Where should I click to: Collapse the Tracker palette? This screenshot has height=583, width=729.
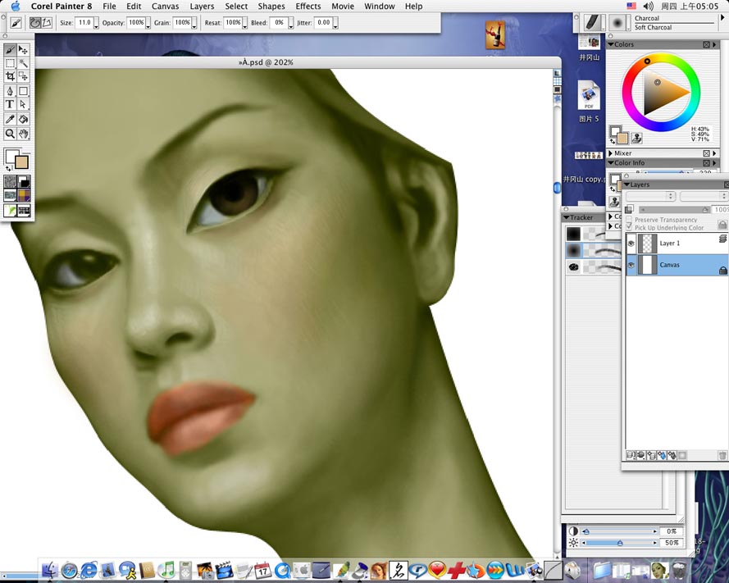pyautogui.click(x=567, y=217)
